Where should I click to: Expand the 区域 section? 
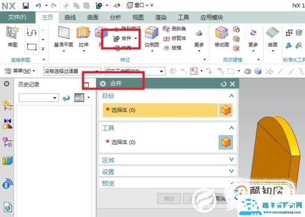coord(231,159)
